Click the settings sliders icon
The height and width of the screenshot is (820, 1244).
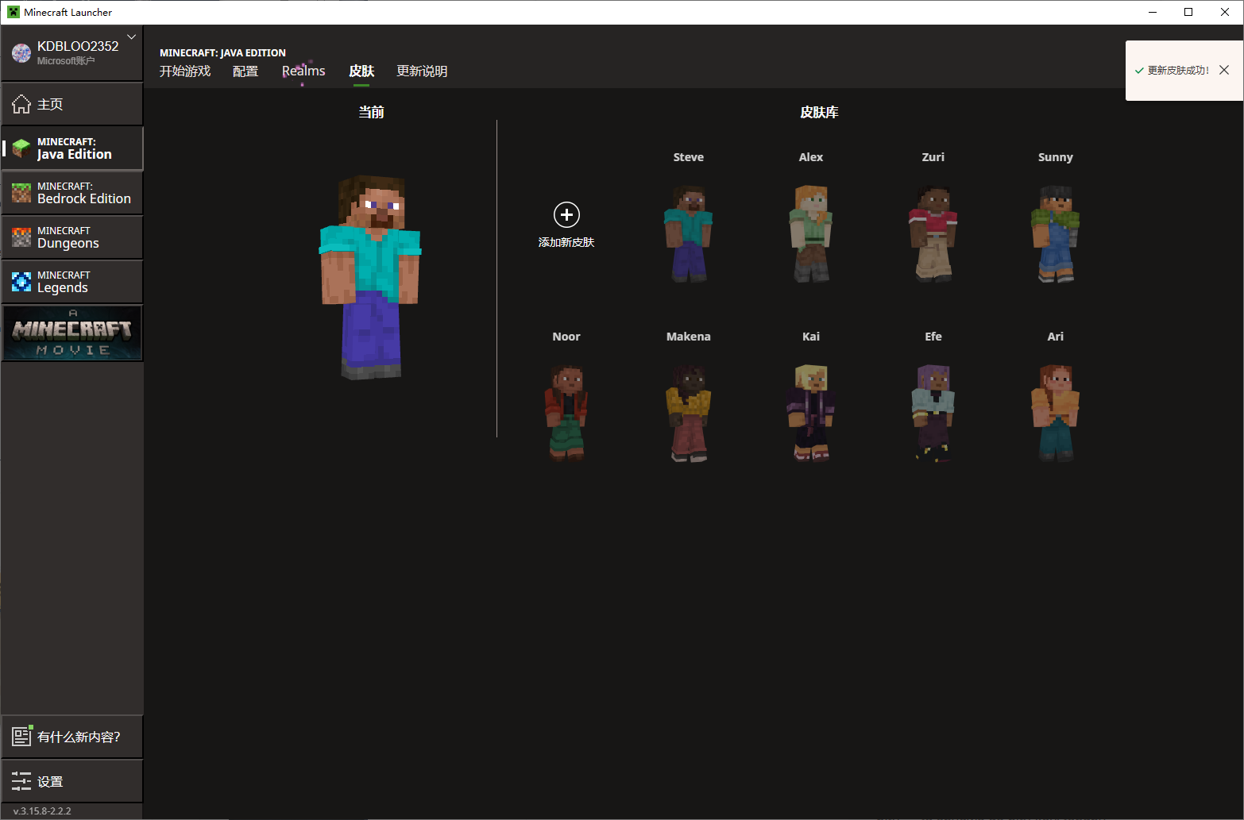click(21, 781)
